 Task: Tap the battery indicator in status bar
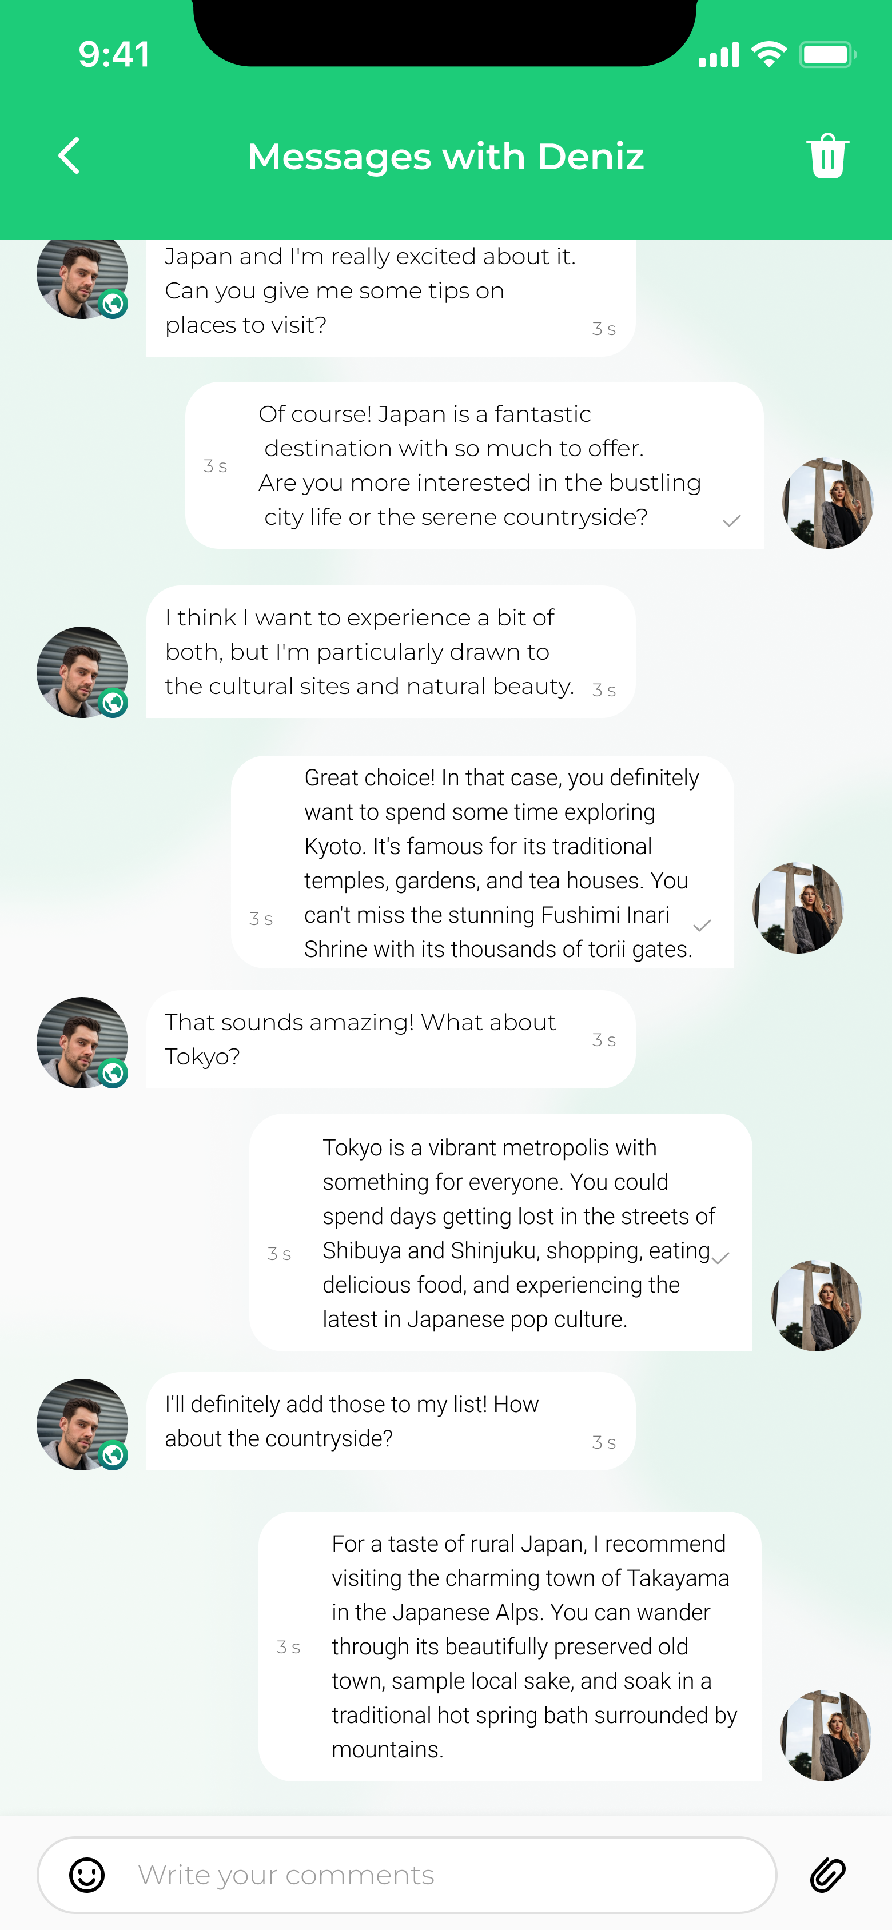827,55
